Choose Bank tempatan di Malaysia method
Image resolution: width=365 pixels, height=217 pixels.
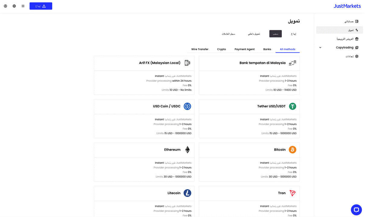[262, 63]
